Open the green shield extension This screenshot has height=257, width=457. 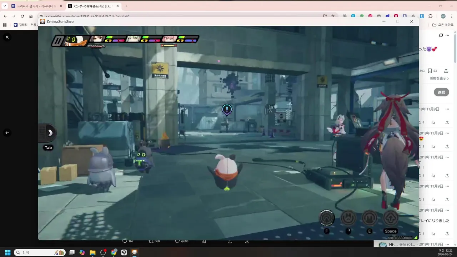(362, 16)
